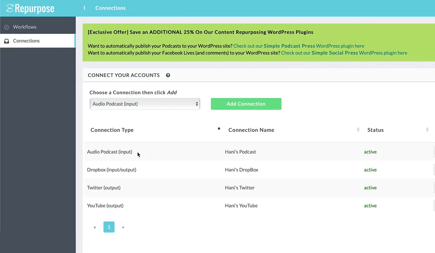Click the Connections page title in header
The width and height of the screenshot is (435, 253).
tap(110, 8)
